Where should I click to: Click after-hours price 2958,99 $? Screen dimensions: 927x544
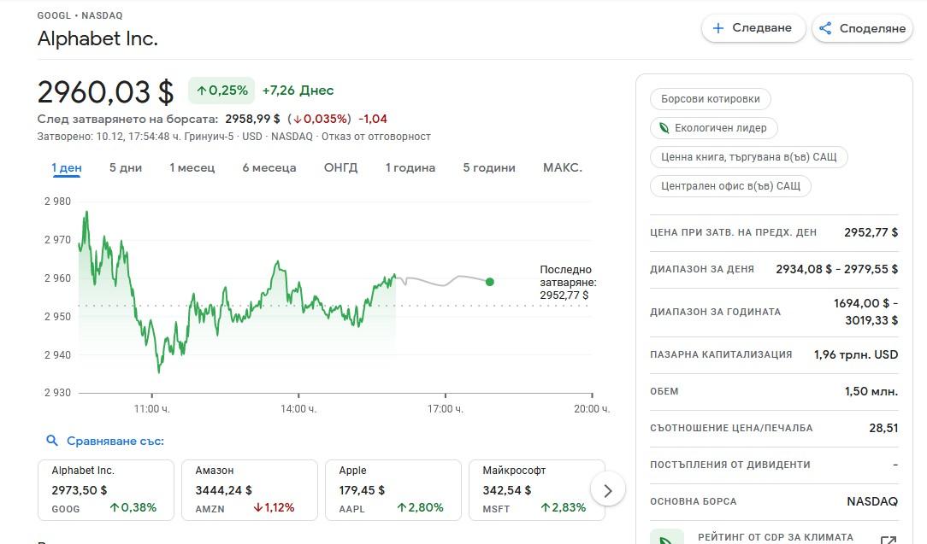252,119
